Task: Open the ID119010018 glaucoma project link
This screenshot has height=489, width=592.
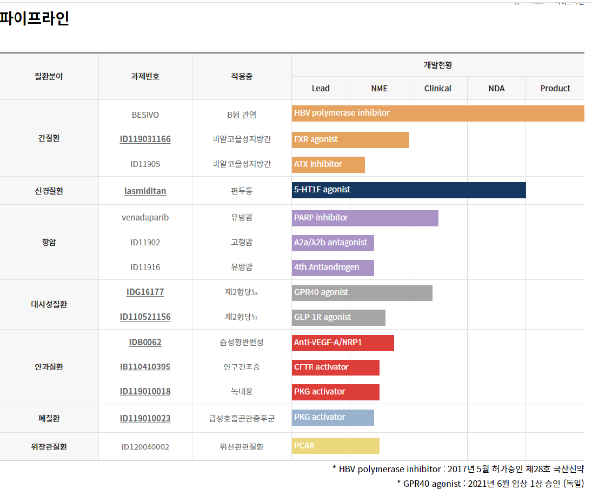Action: pos(145,392)
